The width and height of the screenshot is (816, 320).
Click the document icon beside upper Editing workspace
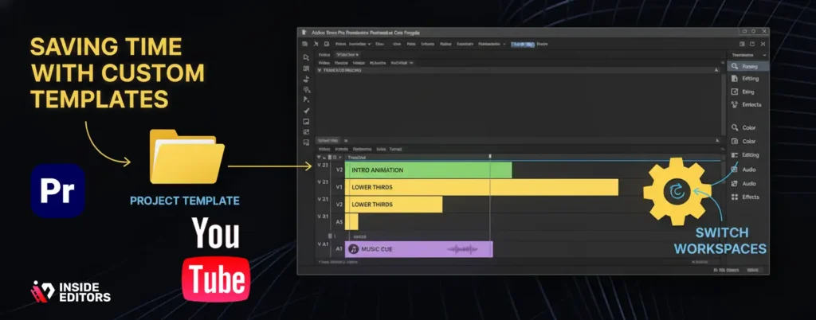pos(734,79)
